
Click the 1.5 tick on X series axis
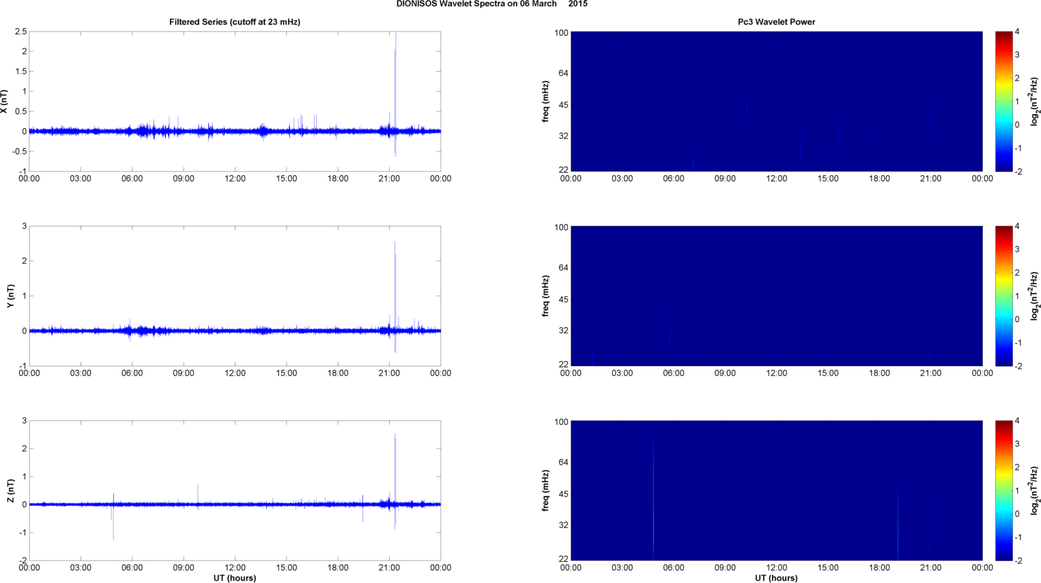[x=20, y=72]
